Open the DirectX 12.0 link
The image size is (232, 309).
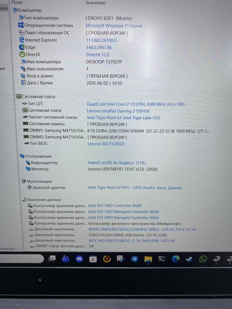pyautogui.click(x=98, y=55)
